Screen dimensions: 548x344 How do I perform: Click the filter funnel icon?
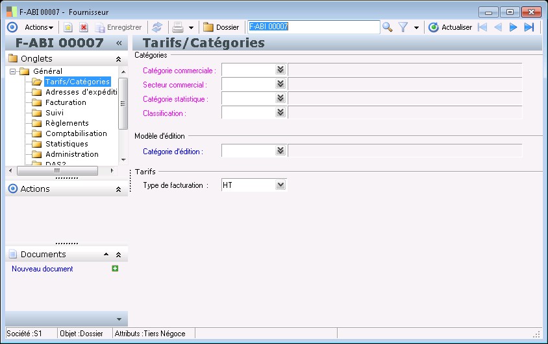pos(403,27)
